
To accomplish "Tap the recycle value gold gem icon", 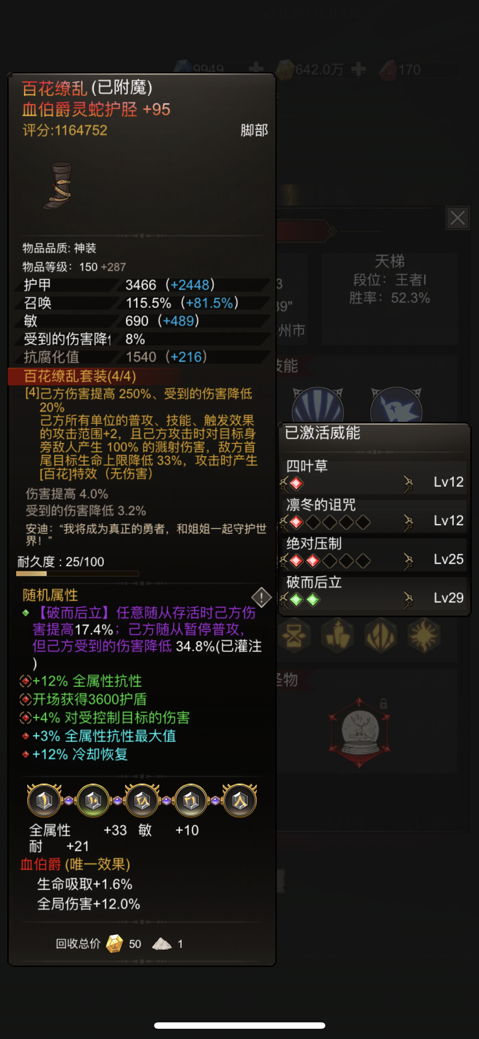I will [114, 943].
